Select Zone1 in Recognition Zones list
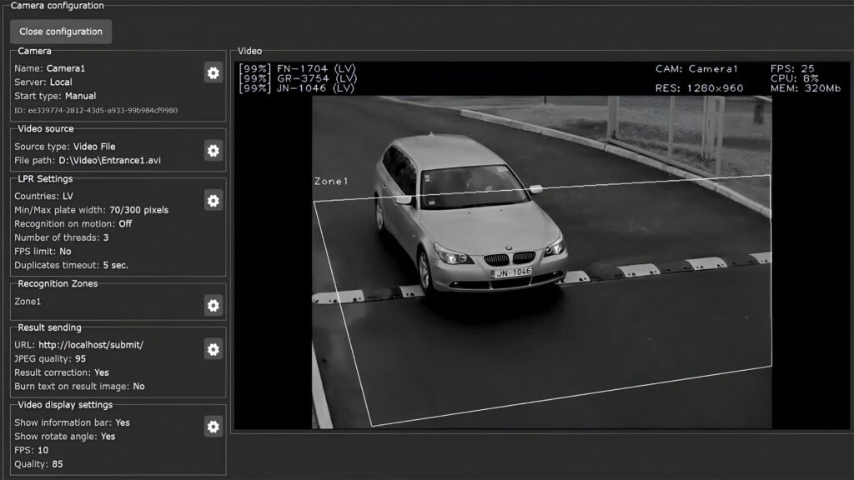854x480 pixels. [28, 302]
